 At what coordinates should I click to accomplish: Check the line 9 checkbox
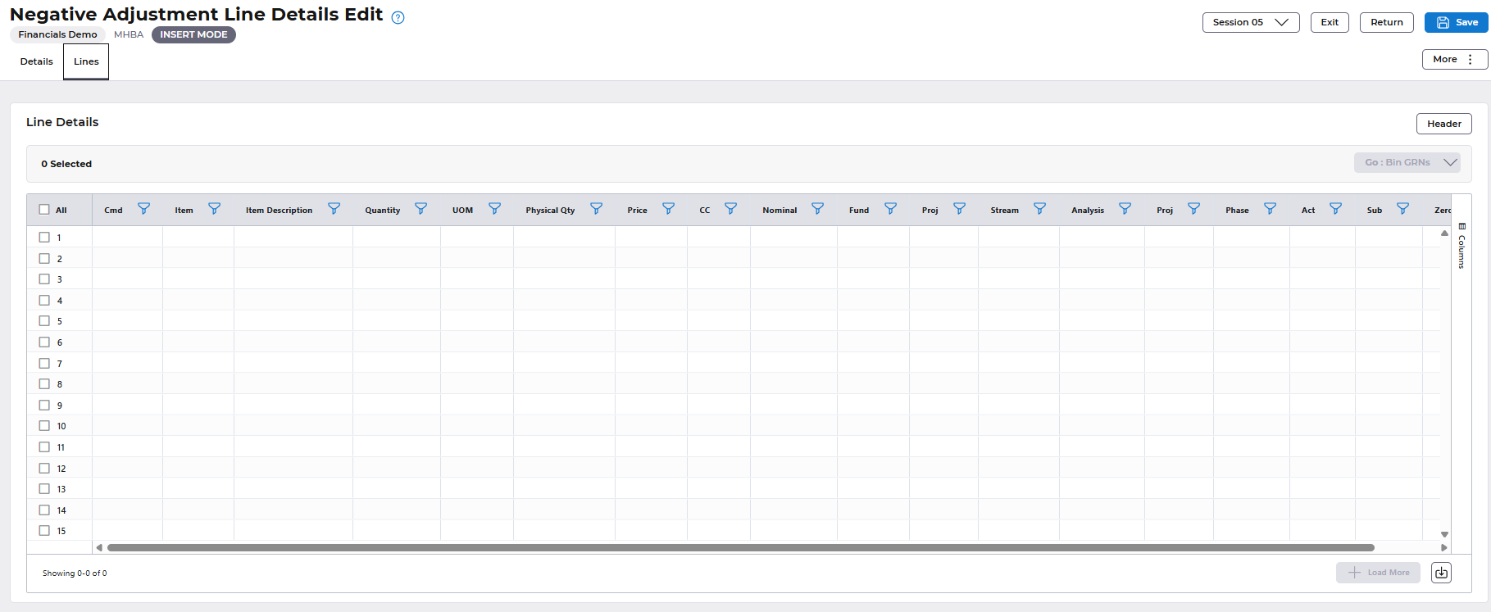[x=44, y=405]
